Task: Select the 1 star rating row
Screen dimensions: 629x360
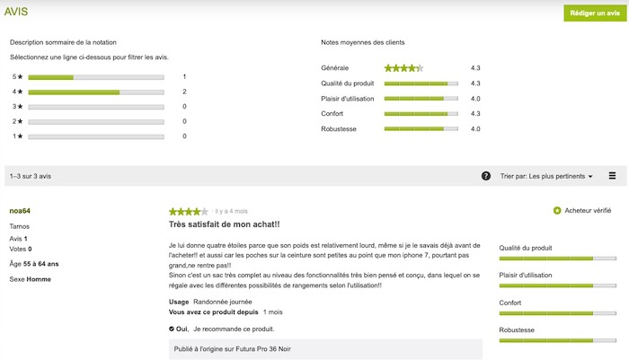Action: tap(99, 136)
